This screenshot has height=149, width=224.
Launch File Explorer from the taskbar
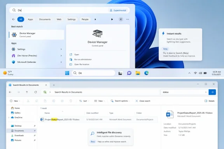[138, 73]
